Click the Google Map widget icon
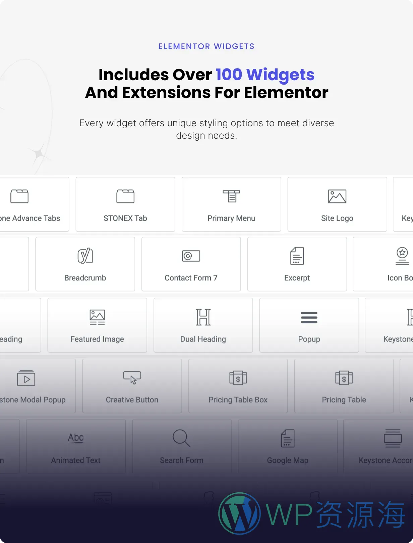The height and width of the screenshot is (543, 413). 288,438
